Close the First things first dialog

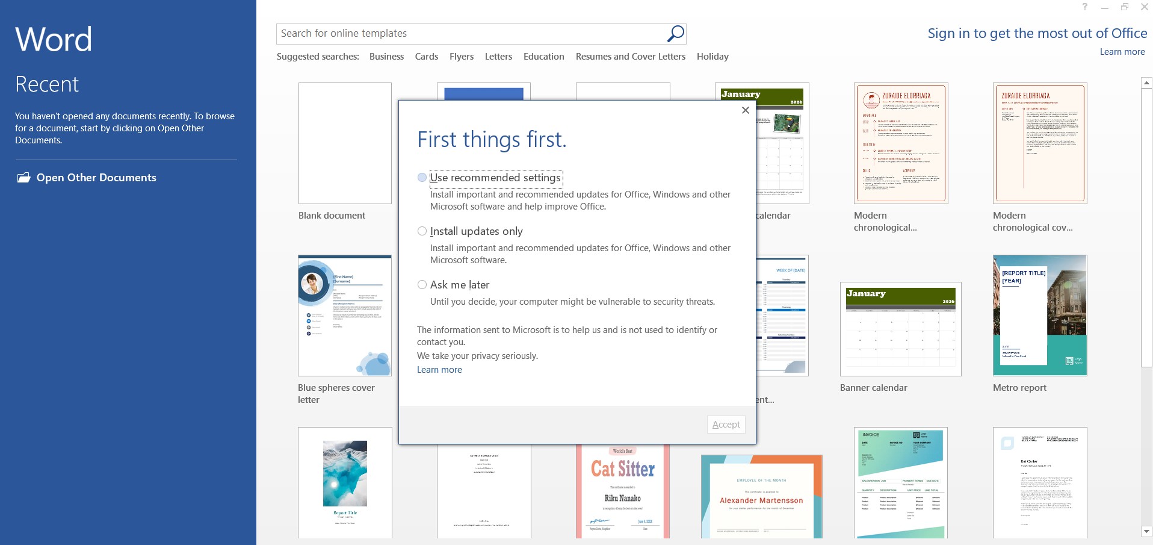pyautogui.click(x=745, y=110)
